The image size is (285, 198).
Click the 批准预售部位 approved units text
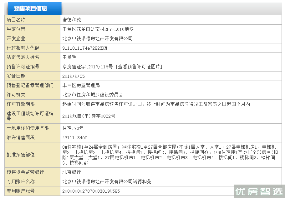point(170,155)
